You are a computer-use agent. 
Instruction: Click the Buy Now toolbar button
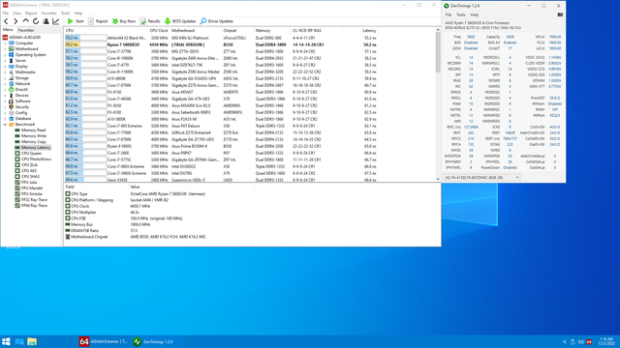(x=124, y=21)
